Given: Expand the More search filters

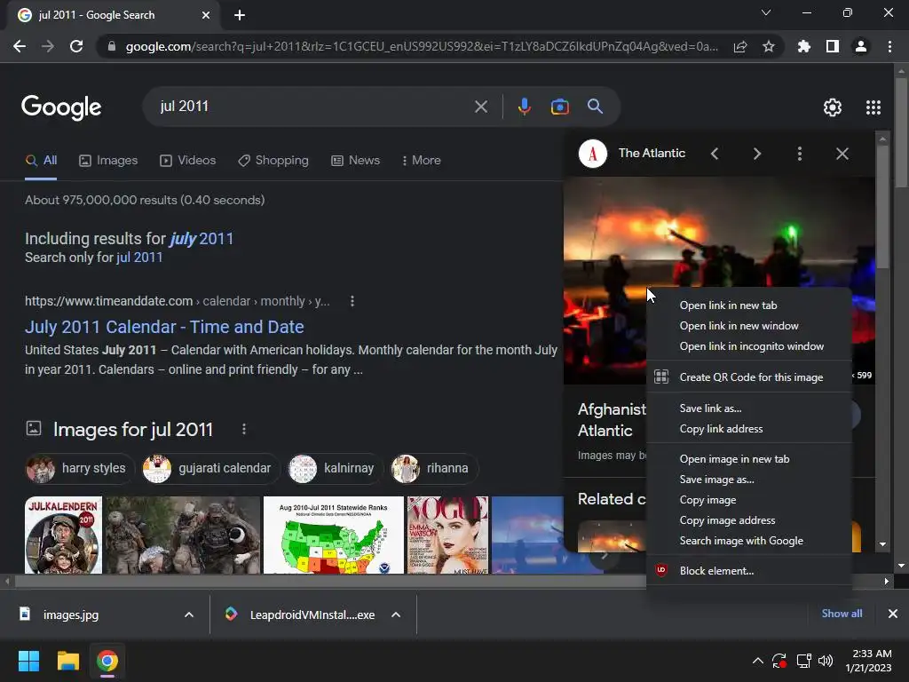Looking at the screenshot, I should 422,161.
